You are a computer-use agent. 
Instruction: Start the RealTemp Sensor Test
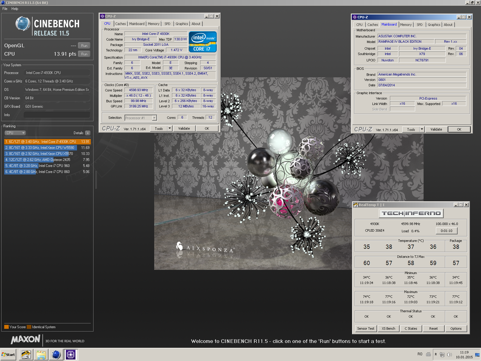[366, 329]
